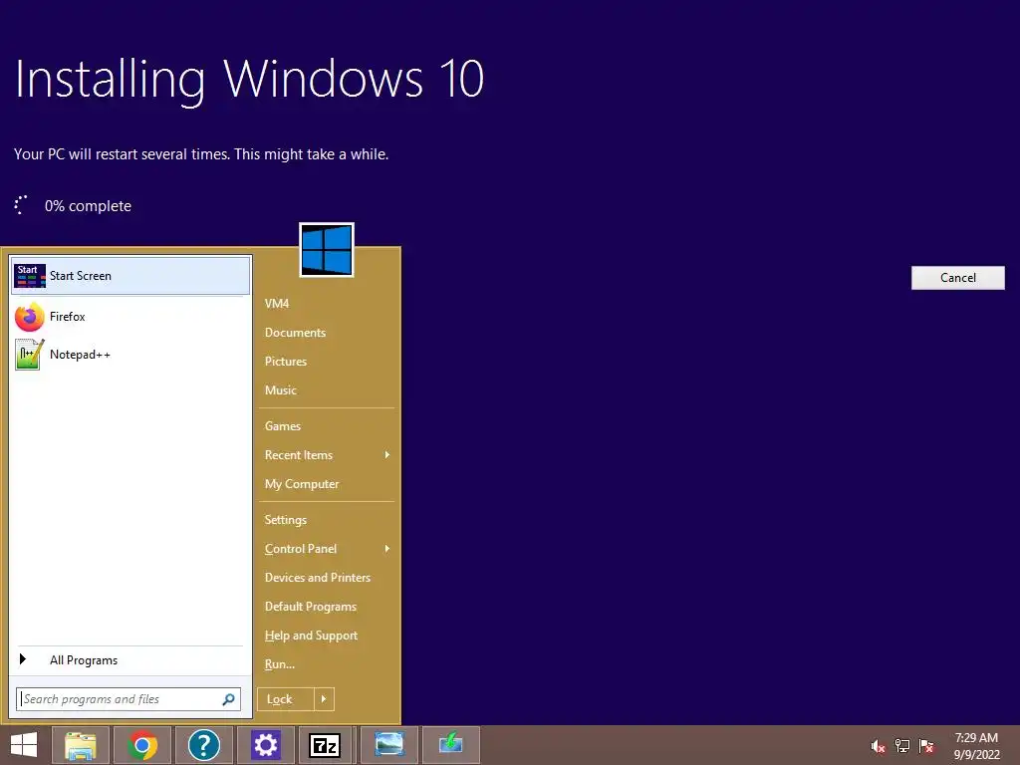Image resolution: width=1020 pixels, height=765 pixels.
Task: Click the muted volume tray icon
Action: tap(879, 746)
